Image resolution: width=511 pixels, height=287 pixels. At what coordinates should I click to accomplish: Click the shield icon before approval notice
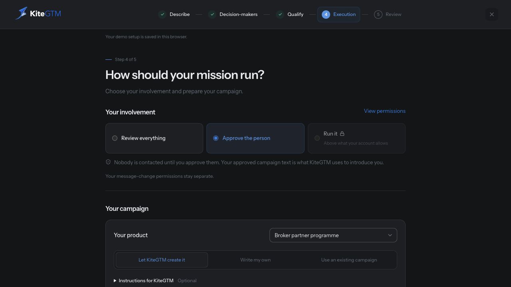(x=108, y=162)
